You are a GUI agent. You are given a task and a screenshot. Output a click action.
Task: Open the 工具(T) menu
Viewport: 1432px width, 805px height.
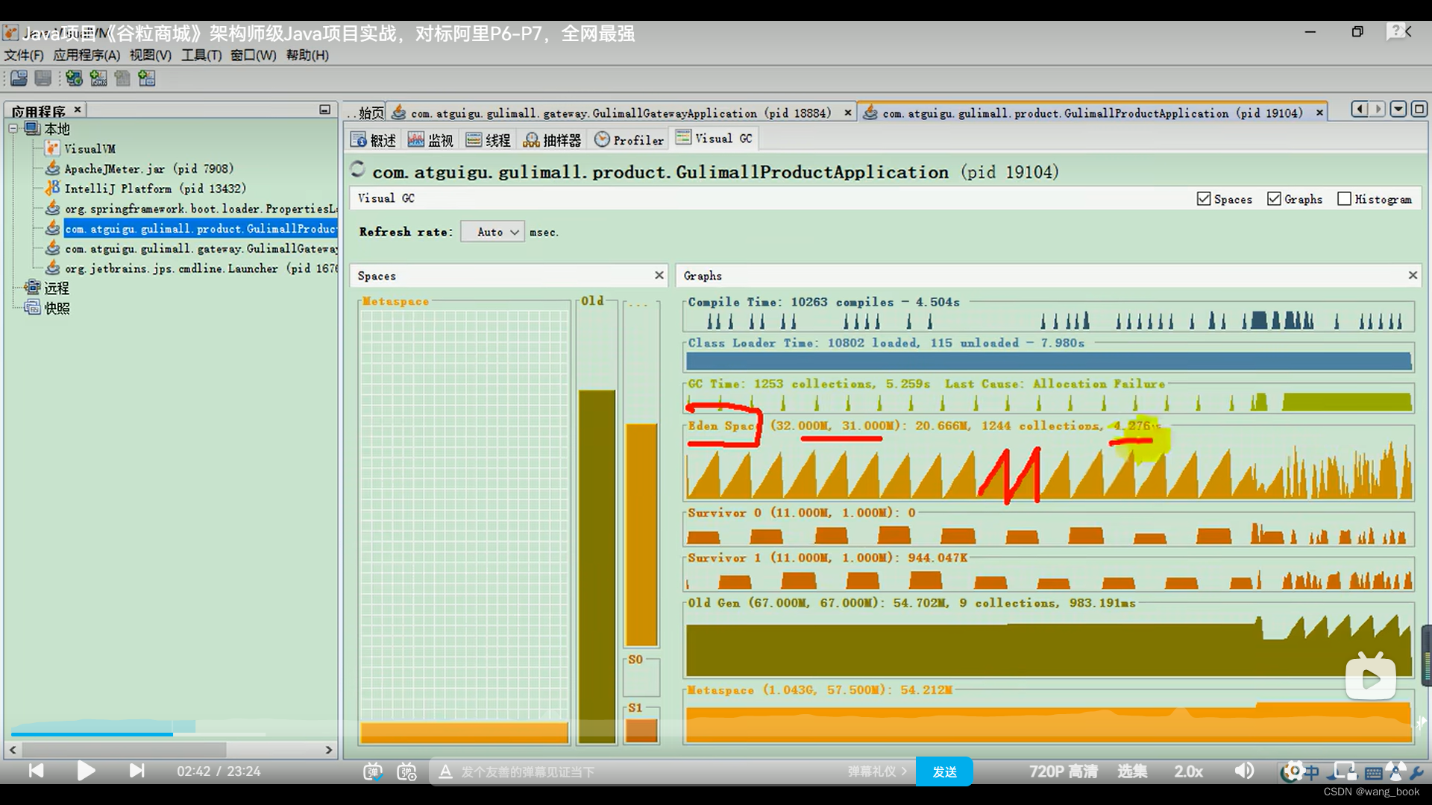pos(201,55)
